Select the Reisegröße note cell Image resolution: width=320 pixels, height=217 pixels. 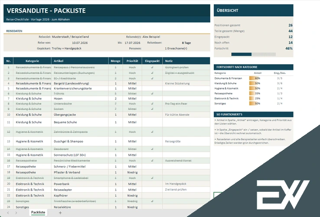(186, 141)
